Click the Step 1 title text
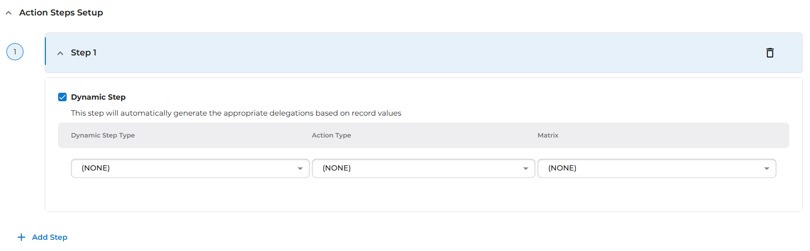810x251 pixels. 84,53
